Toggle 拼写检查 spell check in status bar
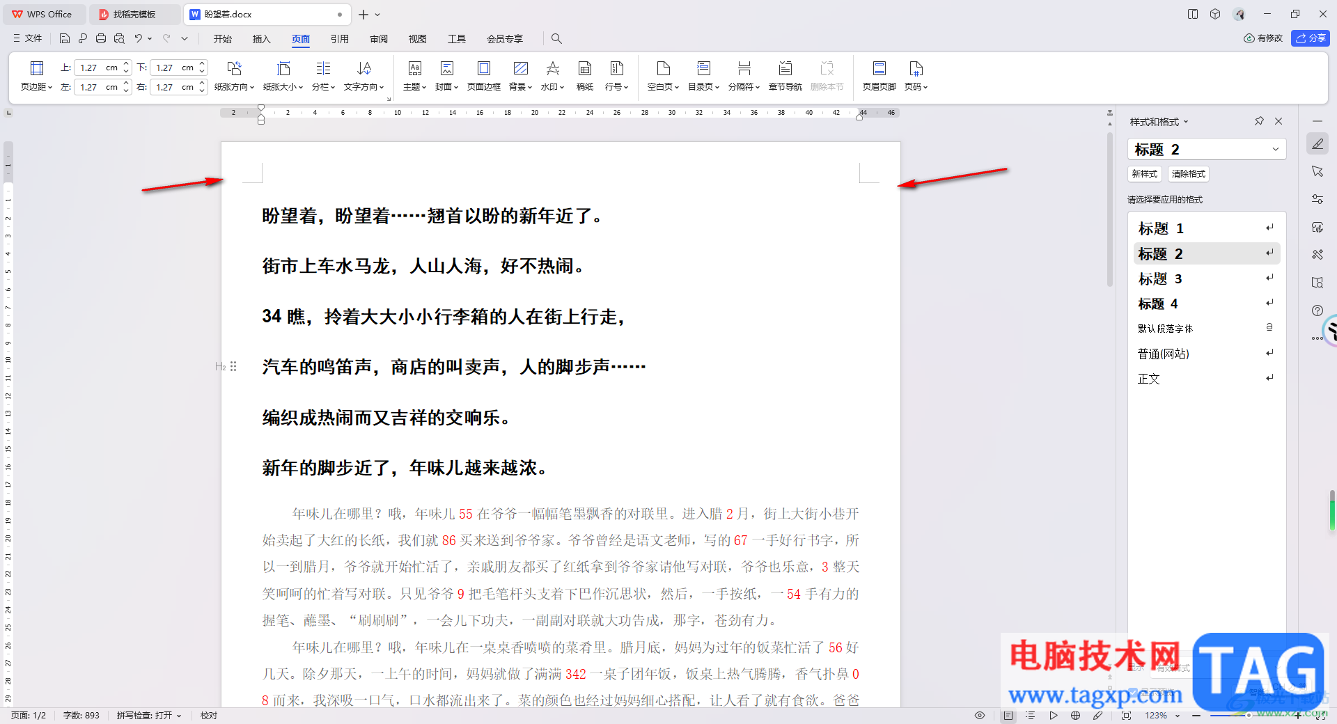The image size is (1337, 724). click(x=148, y=715)
